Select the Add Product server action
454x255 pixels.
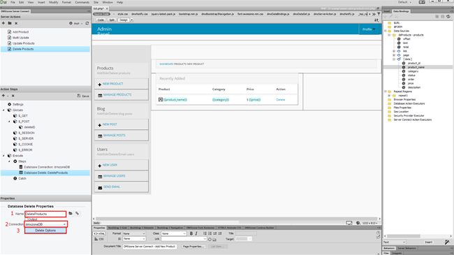(20, 32)
